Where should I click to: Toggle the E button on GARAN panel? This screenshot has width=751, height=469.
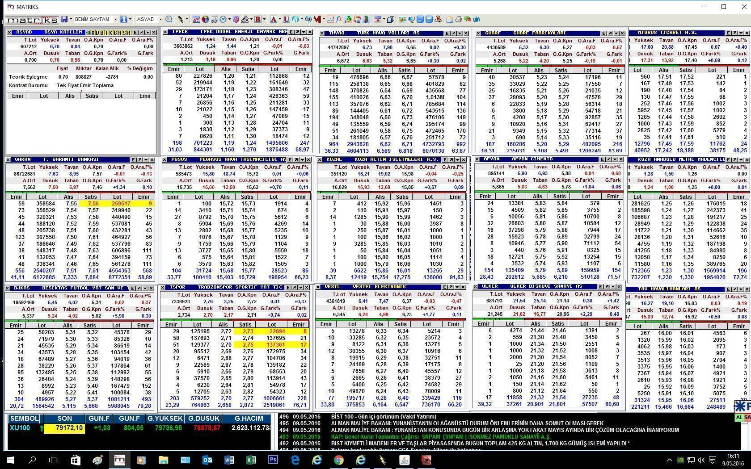(133, 160)
